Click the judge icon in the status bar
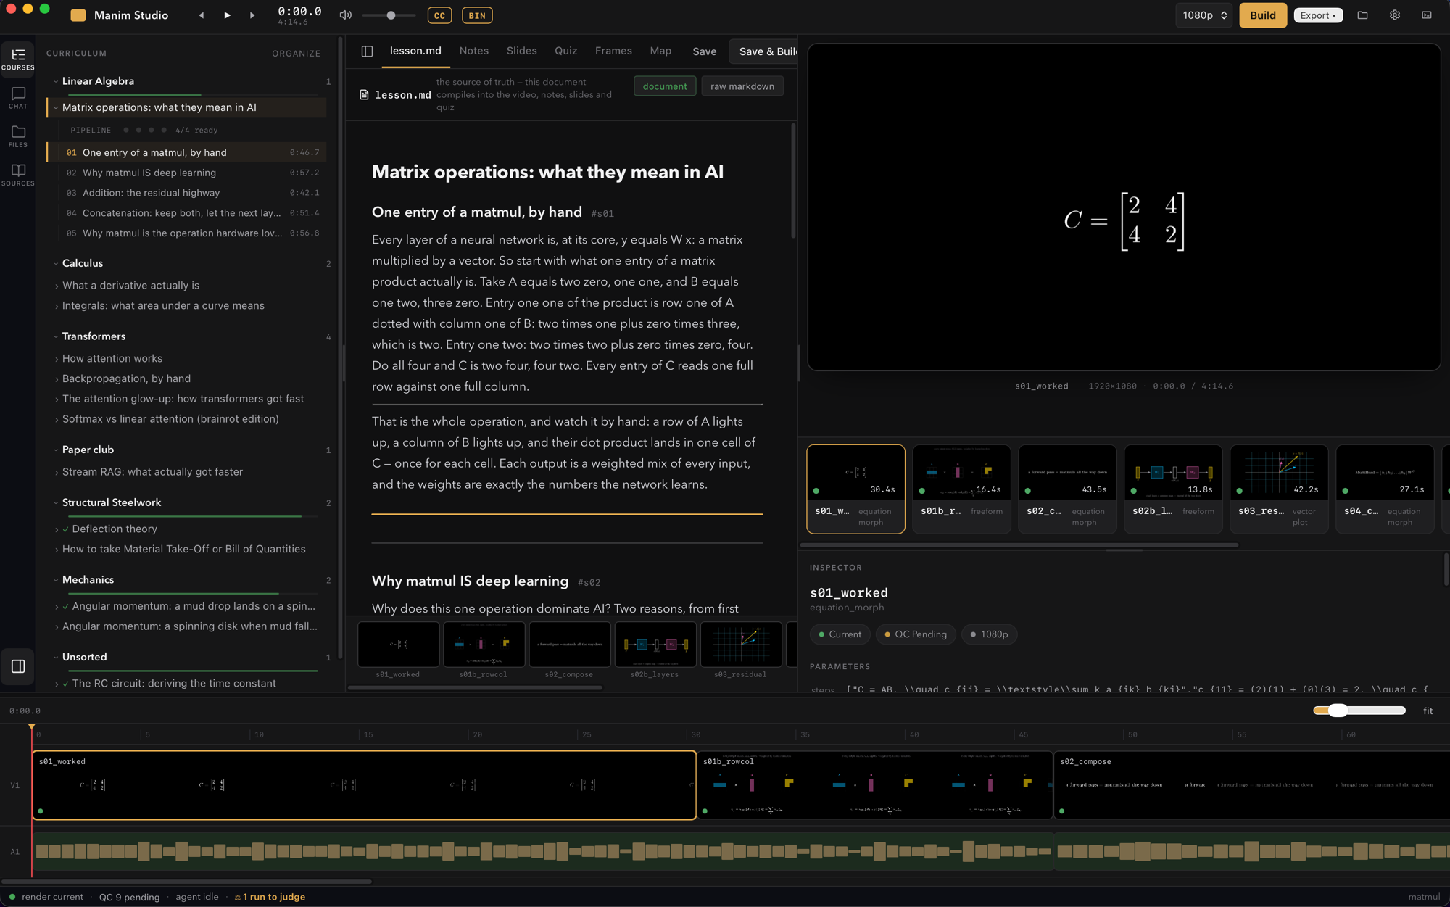1450x907 pixels. point(237,898)
